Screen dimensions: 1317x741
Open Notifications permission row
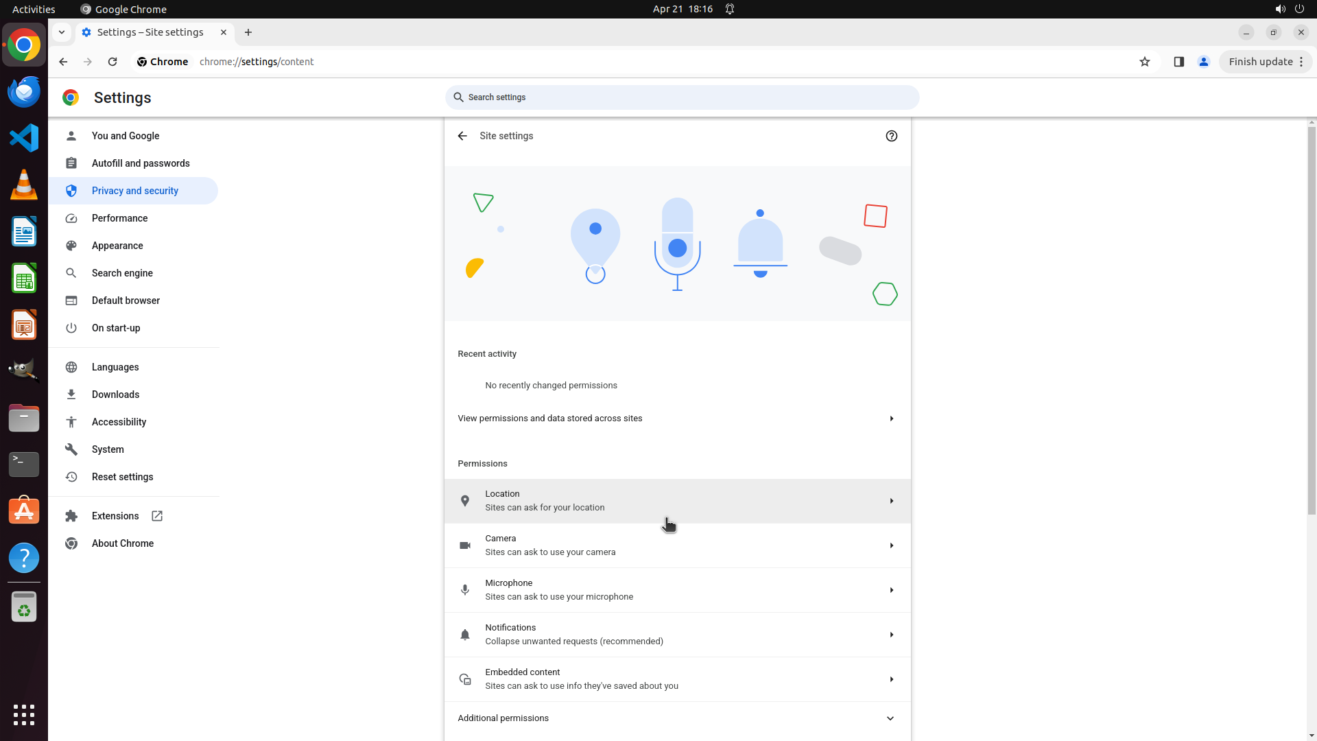tap(677, 635)
